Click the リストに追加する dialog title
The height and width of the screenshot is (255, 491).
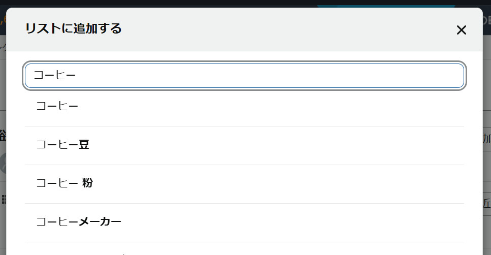(74, 28)
